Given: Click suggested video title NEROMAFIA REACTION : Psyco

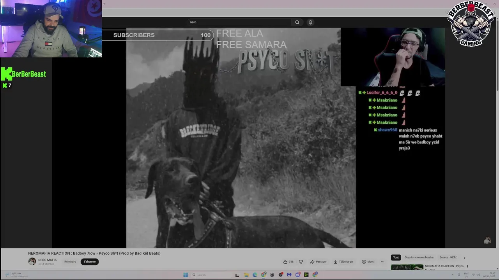Looking at the screenshot, I should pos(444,266).
